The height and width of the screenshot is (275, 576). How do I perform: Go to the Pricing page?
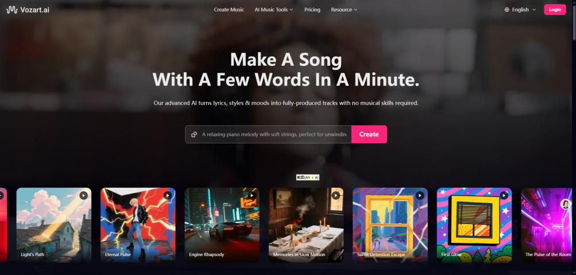[312, 10]
